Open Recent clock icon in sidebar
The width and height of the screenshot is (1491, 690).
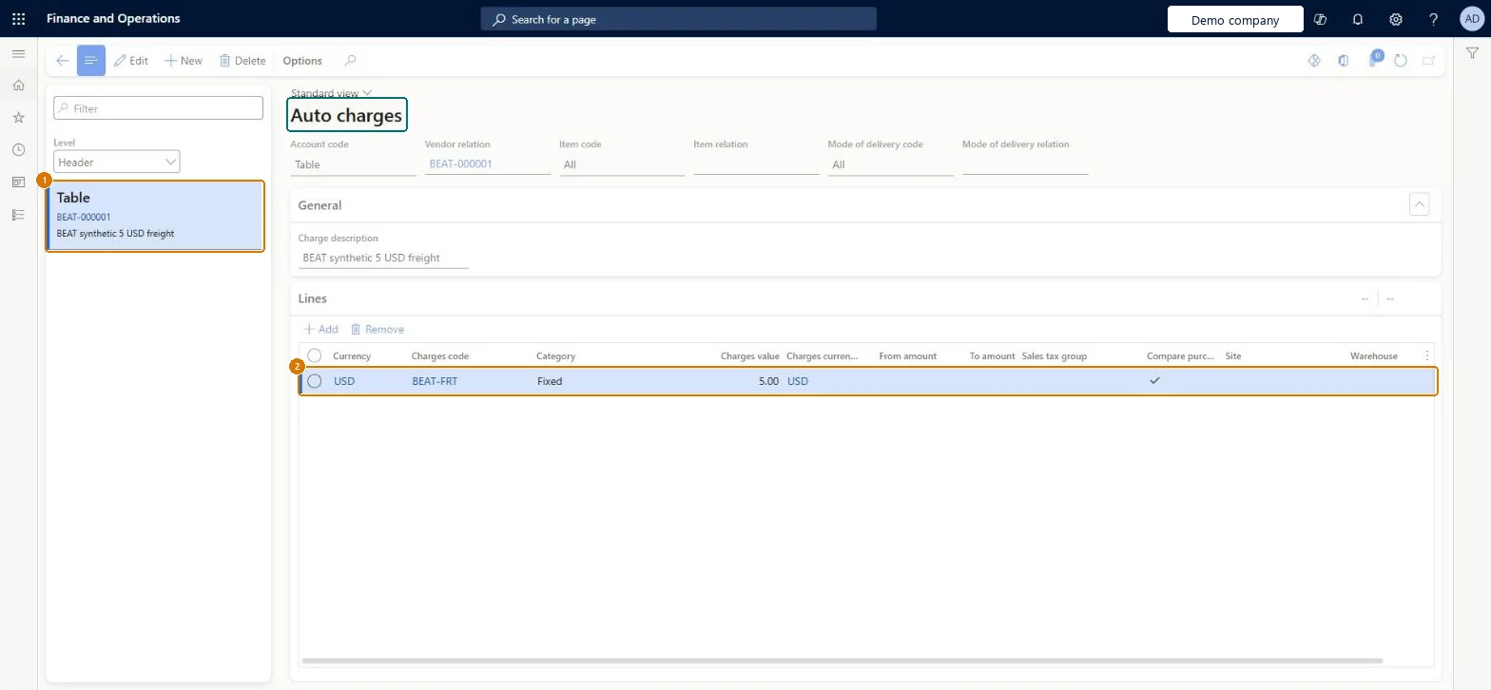(18, 150)
